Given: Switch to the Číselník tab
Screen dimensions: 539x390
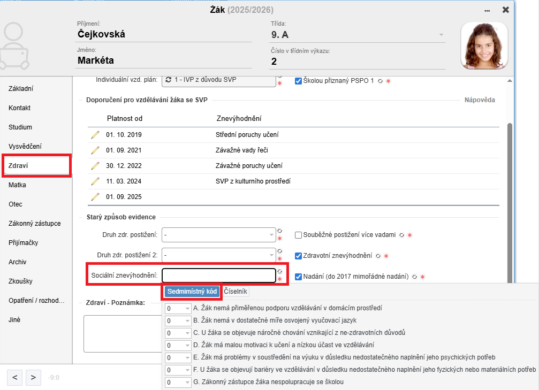Looking at the screenshot, I should [x=235, y=292].
